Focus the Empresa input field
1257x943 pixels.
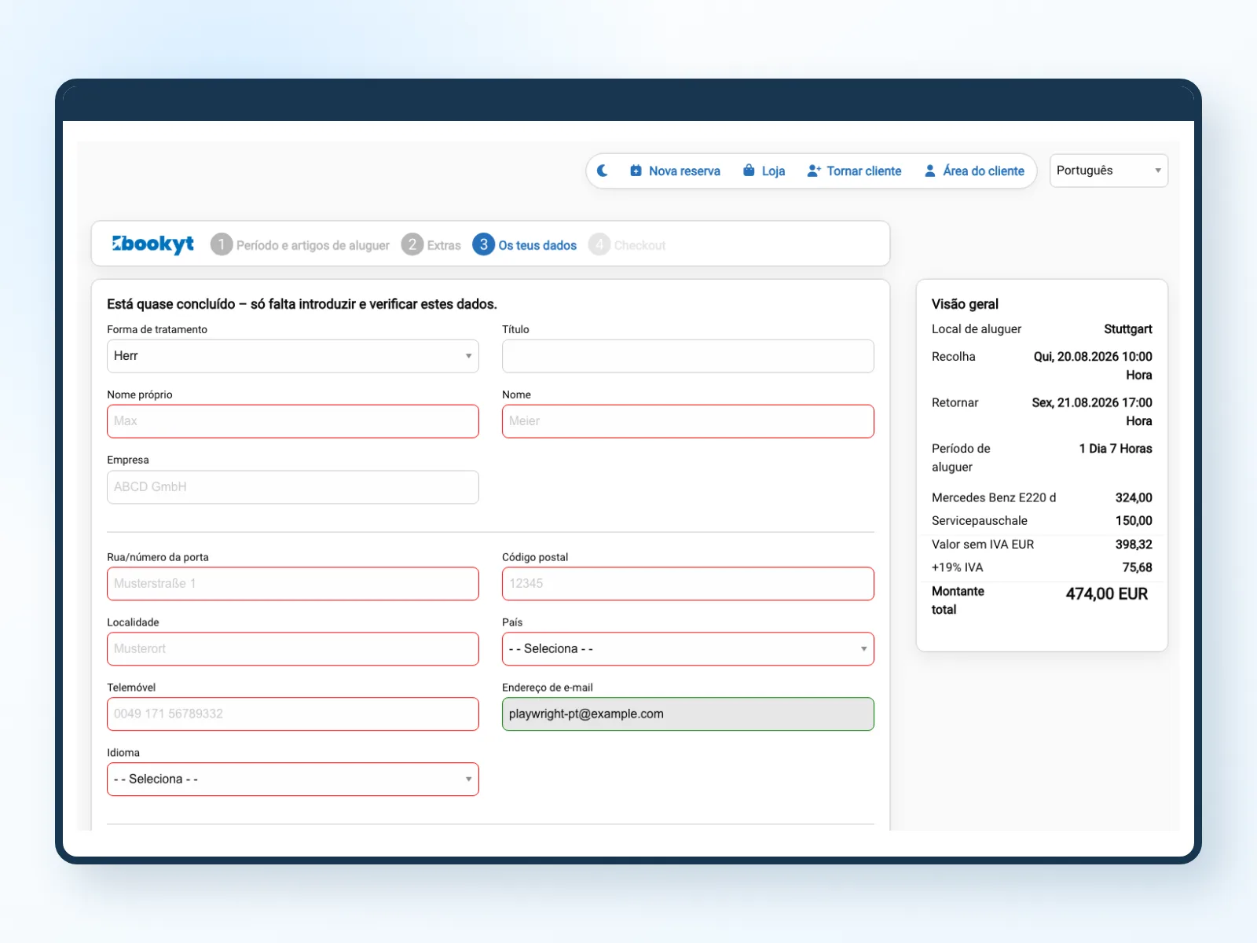293,487
